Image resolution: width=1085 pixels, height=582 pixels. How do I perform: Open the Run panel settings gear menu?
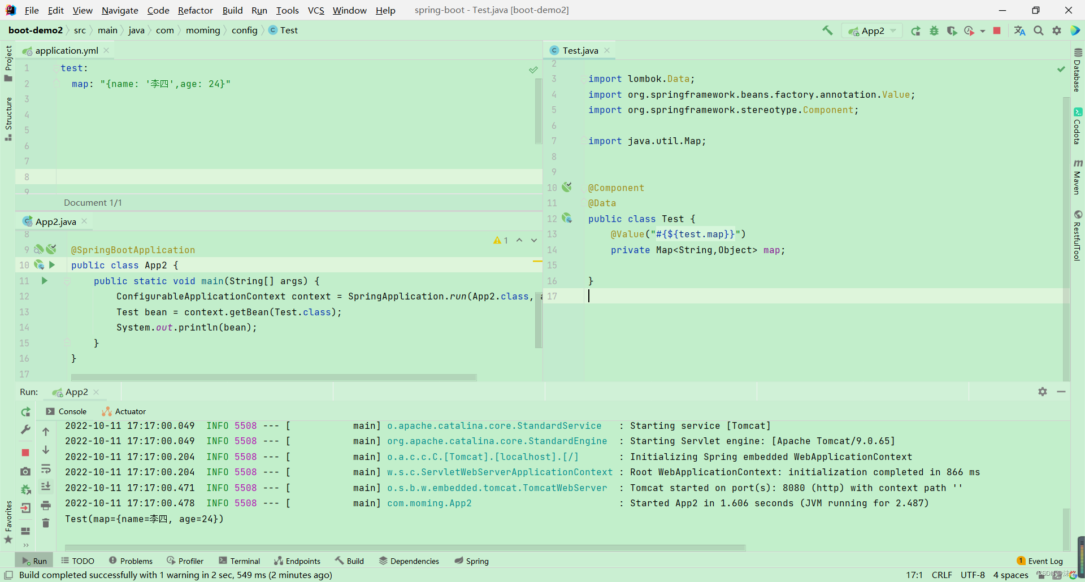[x=1043, y=391]
